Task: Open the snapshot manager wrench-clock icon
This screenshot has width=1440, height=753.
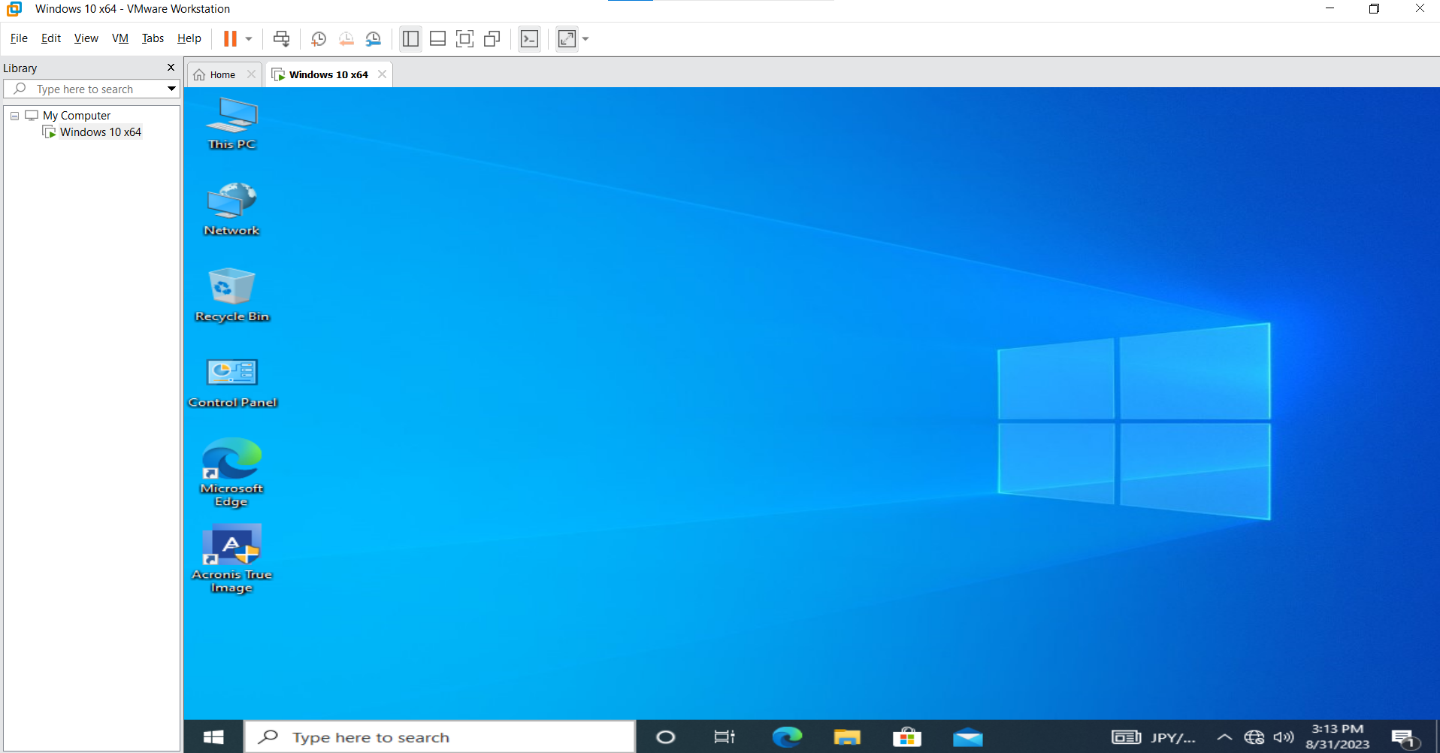Action: tap(374, 38)
